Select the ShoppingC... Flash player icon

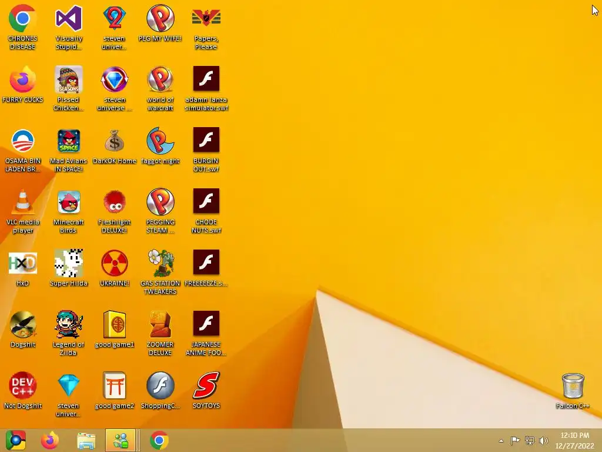(x=160, y=391)
